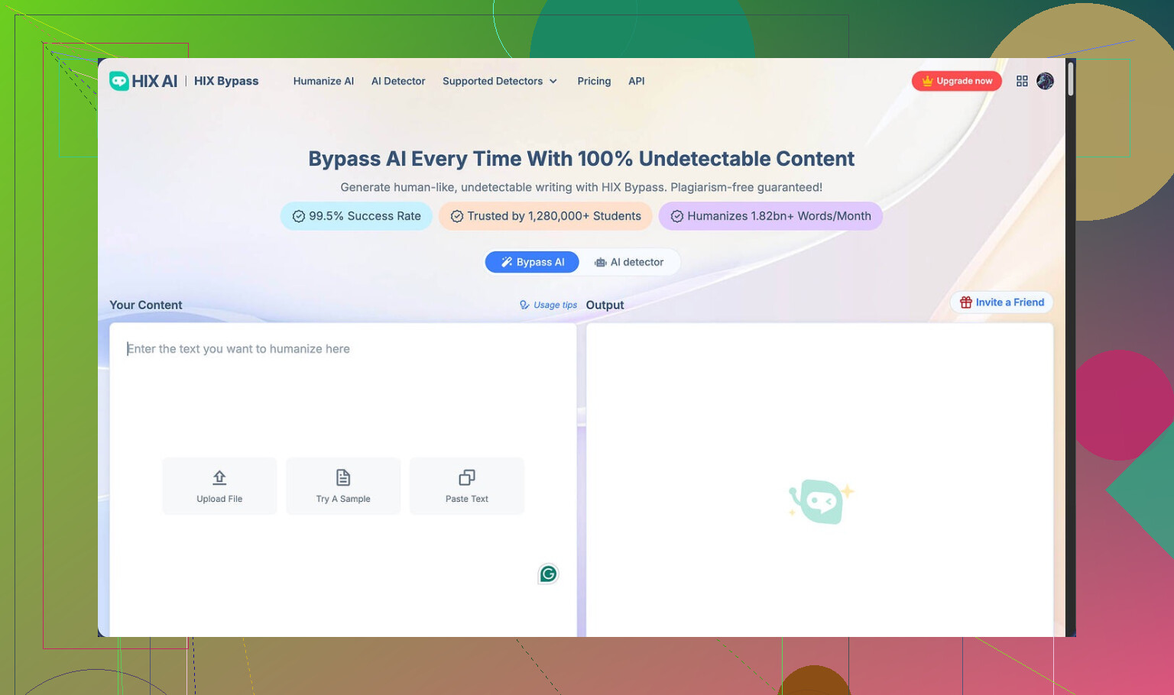Click the Upload File icon
The height and width of the screenshot is (695, 1174).
(219, 478)
